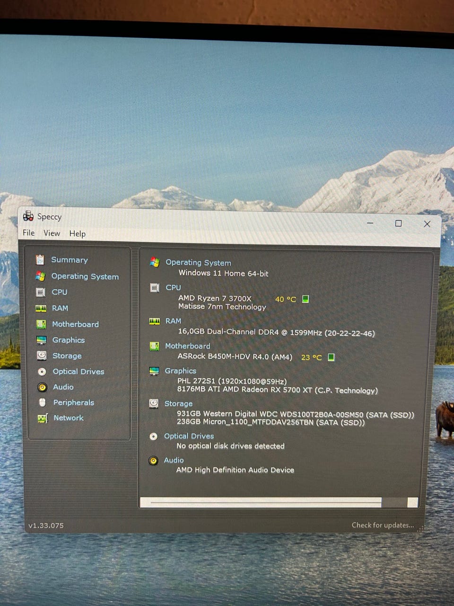Click green temperature indicator next to 40 °C

pyautogui.click(x=306, y=299)
